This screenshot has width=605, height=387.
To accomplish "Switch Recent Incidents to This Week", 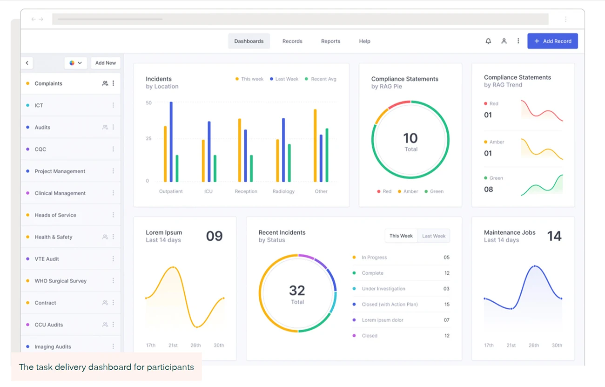I will click(401, 236).
